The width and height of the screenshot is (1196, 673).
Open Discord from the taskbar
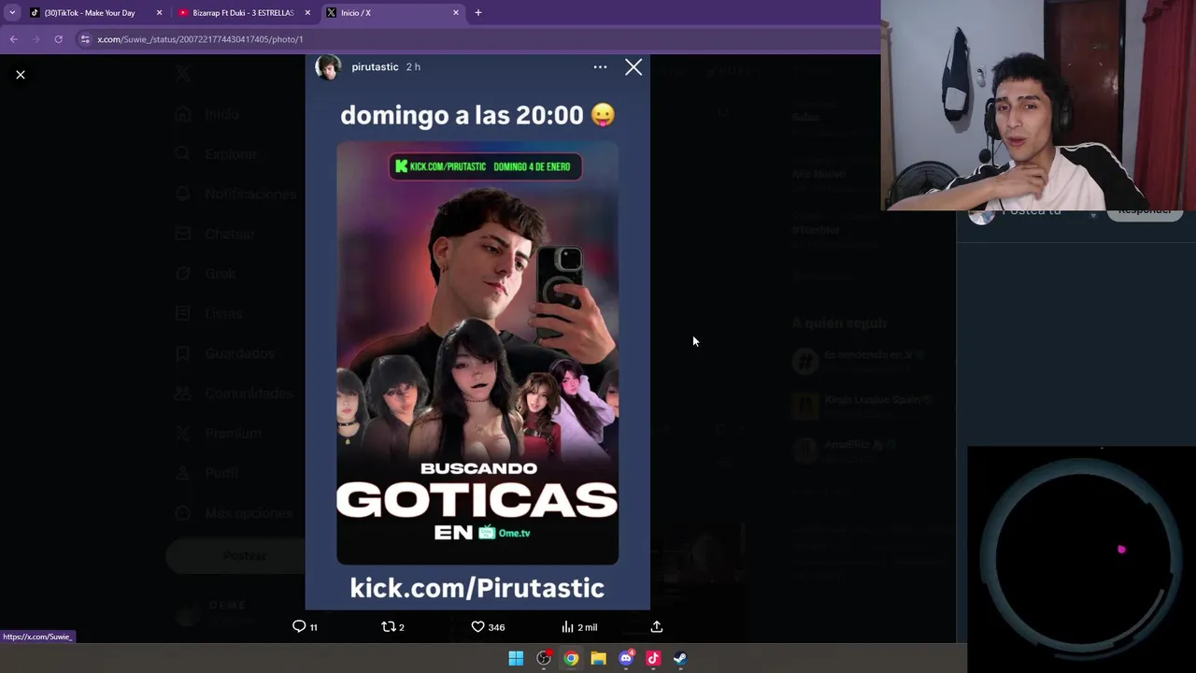pyautogui.click(x=626, y=658)
